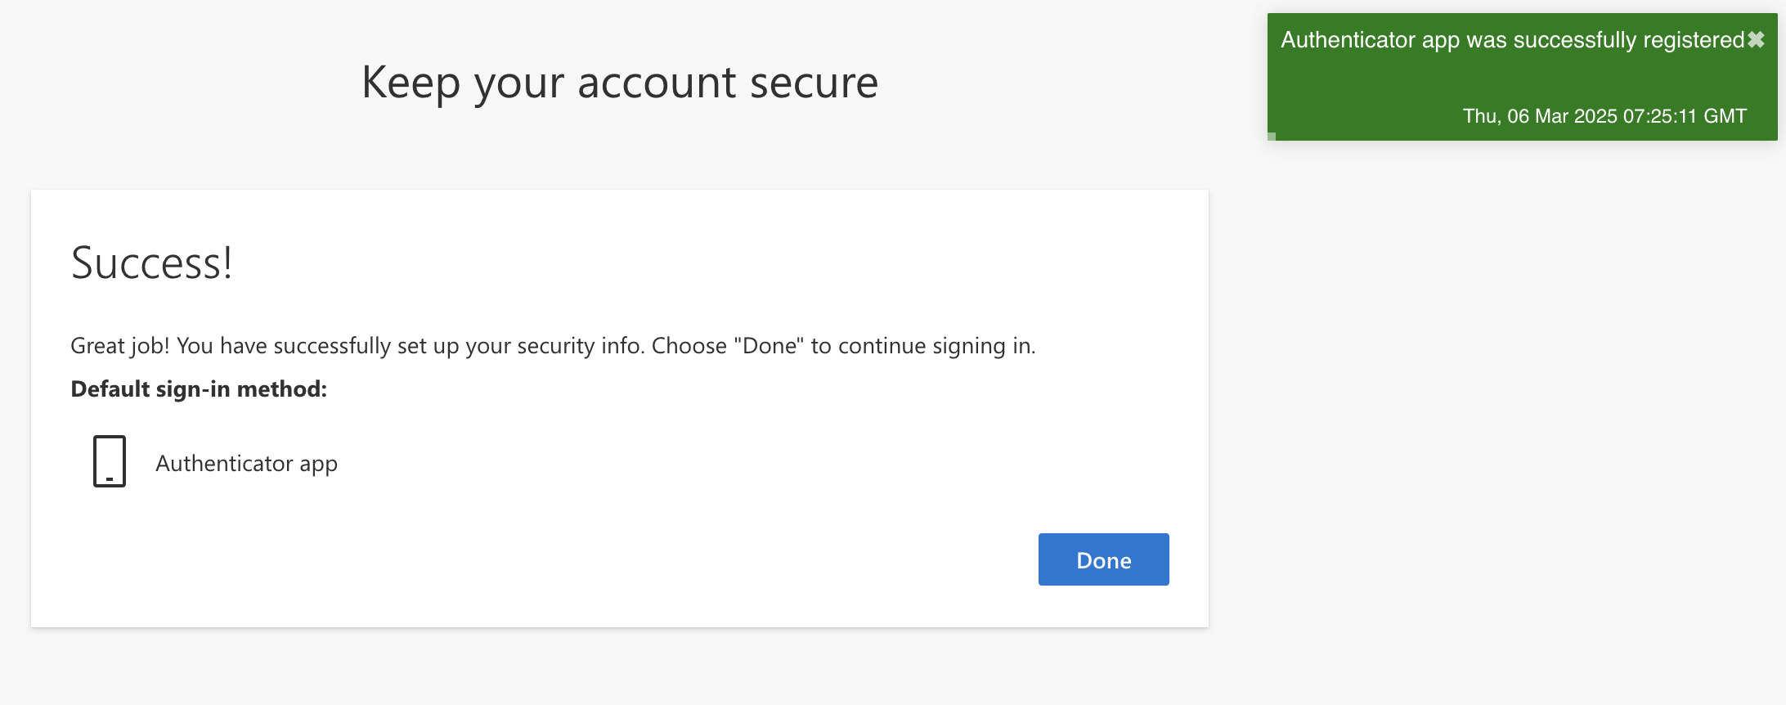The height and width of the screenshot is (705, 1786).
Task: Dismiss the green notification with the X
Action: 1756,40
